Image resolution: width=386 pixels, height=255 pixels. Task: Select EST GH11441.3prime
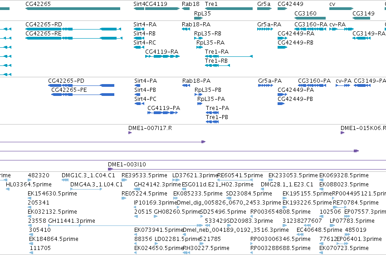point(125,225)
